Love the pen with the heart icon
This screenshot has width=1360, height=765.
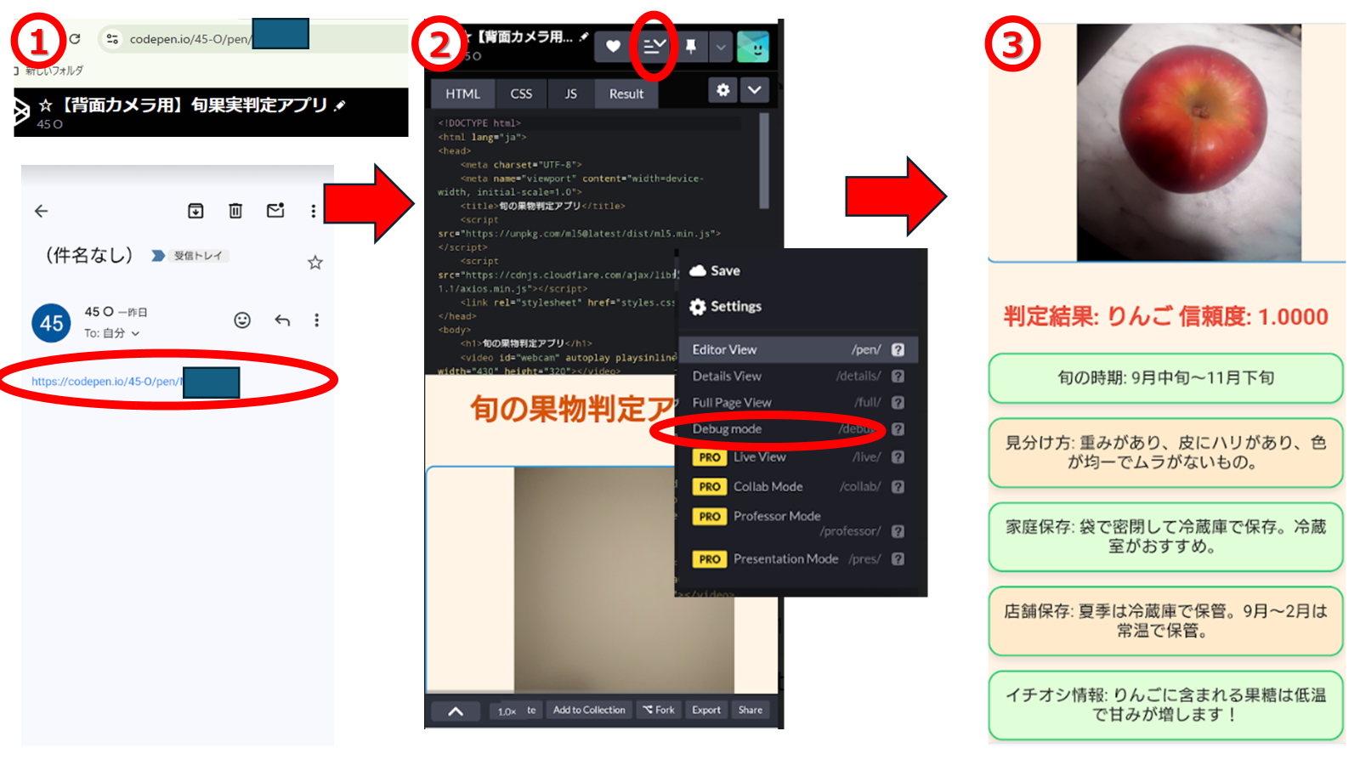pos(613,47)
